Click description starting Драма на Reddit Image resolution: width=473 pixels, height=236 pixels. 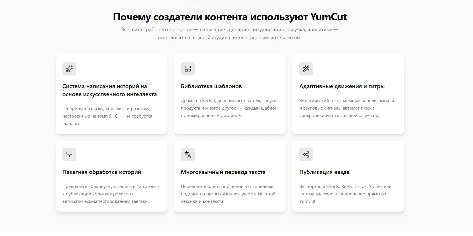(229, 108)
